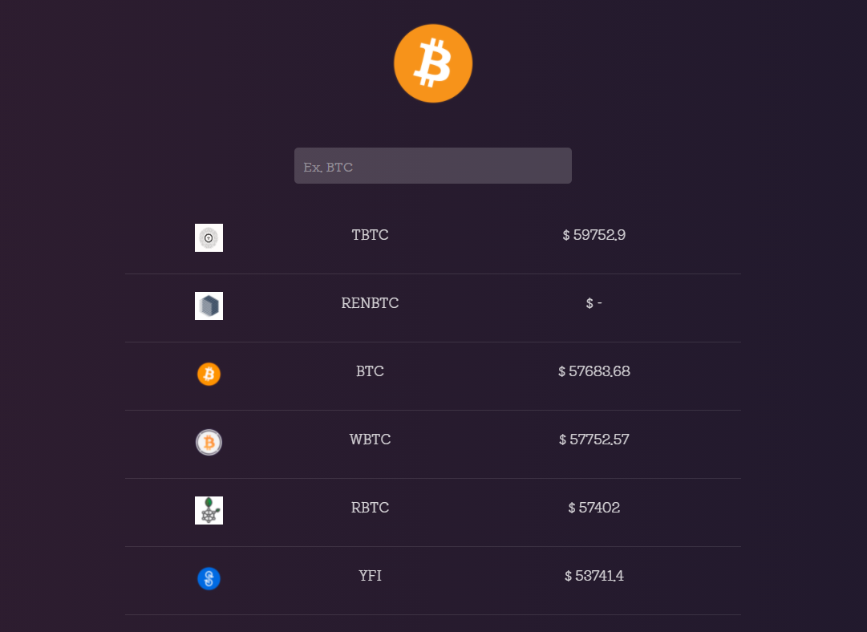Image resolution: width=867 pixels, height=632 pixels.
Task: Click the TBTC row icon thumbnail
Action: point(209,237)
